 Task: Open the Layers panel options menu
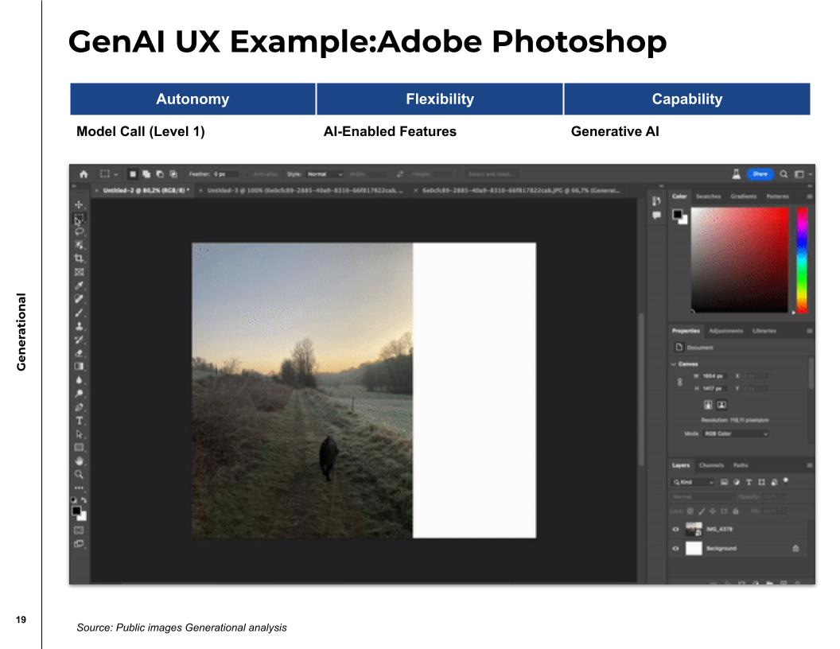(809, 464)
